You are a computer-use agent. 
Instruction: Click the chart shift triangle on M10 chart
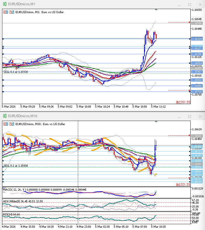coord(156,122)
